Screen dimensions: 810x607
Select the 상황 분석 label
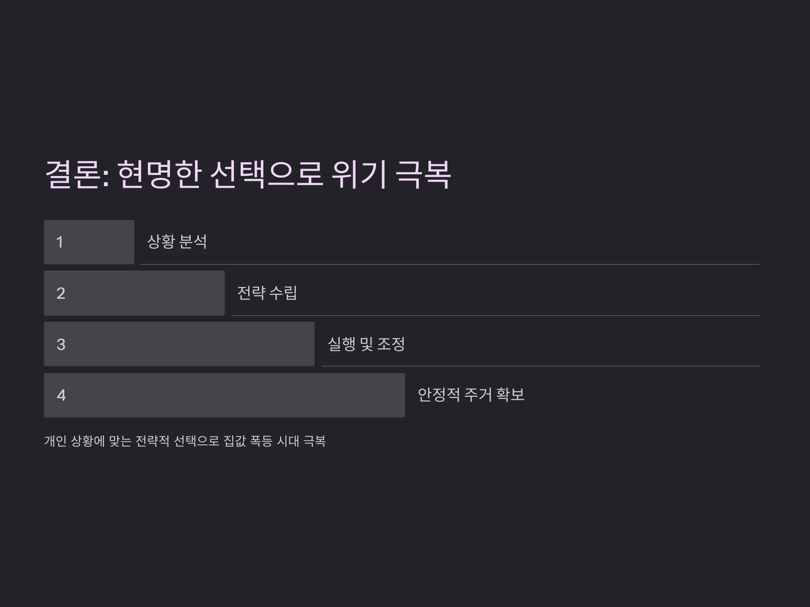pos(177,241)
